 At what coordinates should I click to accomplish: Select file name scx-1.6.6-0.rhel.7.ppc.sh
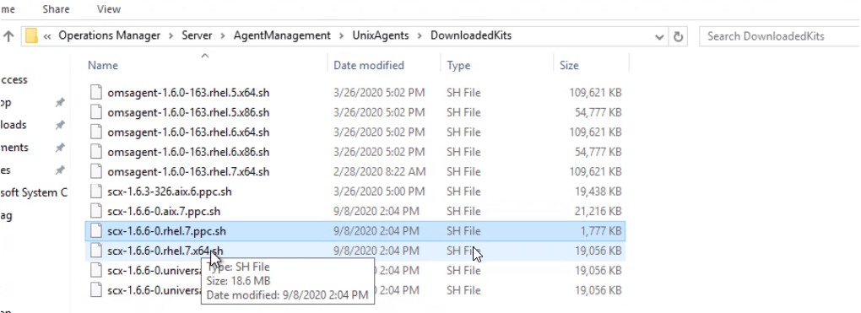pos(167,231)
